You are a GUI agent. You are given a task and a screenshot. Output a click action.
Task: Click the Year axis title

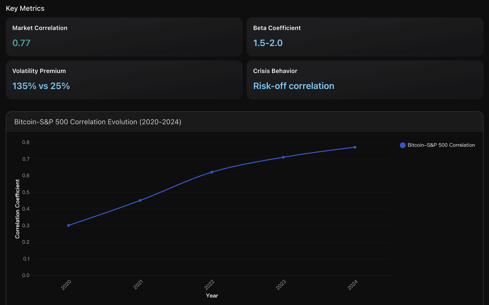(212, 295)
